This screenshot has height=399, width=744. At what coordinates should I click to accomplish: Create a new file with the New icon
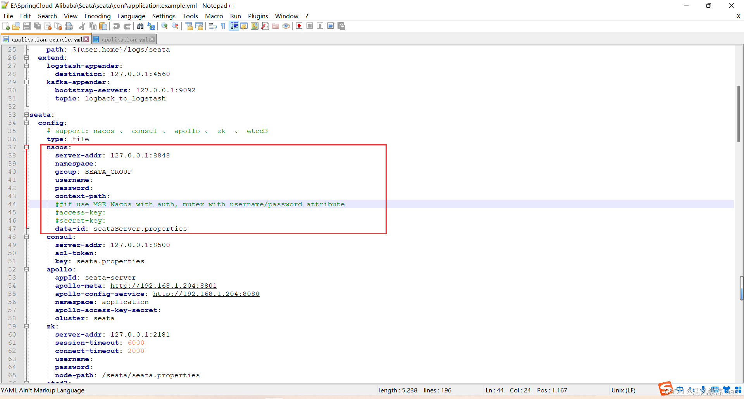6,26
